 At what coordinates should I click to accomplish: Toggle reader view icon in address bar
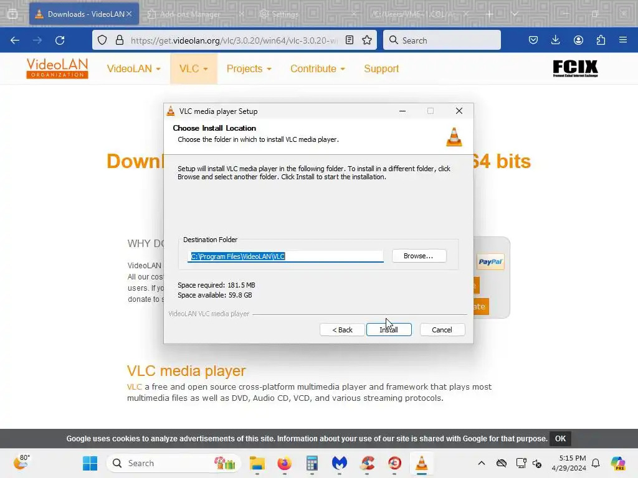pos(350,40)
